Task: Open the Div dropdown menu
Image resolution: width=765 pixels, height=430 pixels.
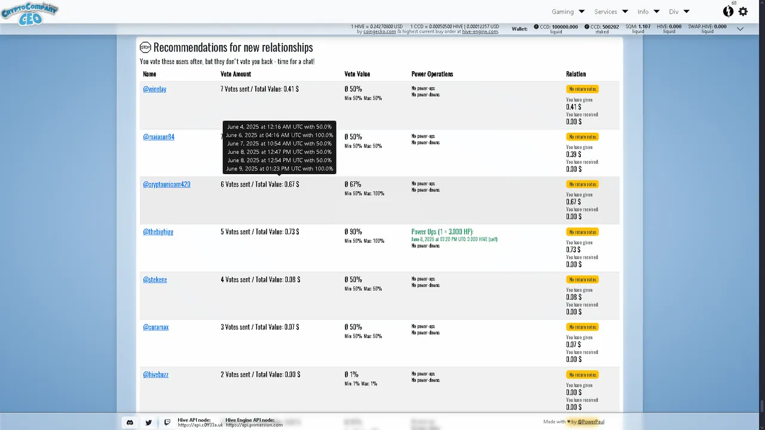Action: coord(680,11)
